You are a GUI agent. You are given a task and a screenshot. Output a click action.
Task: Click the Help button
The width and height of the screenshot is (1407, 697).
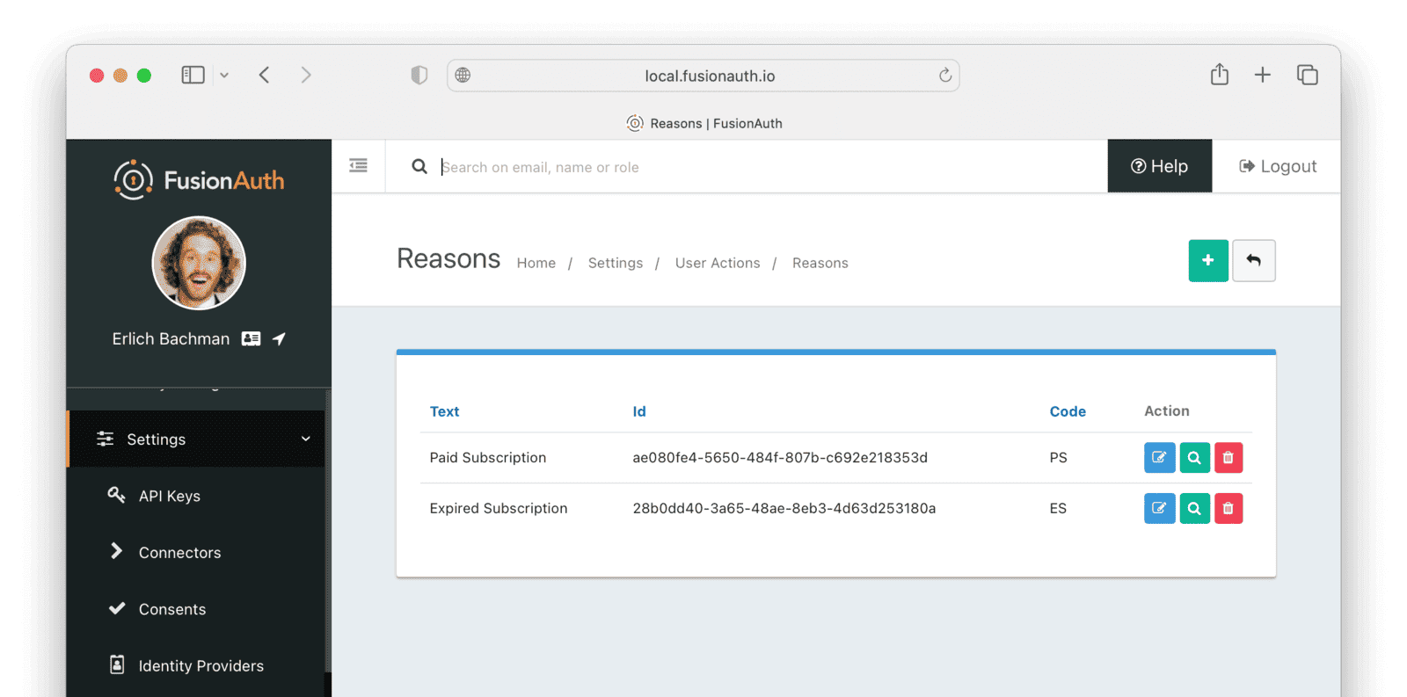click(x=1159, y=166)
